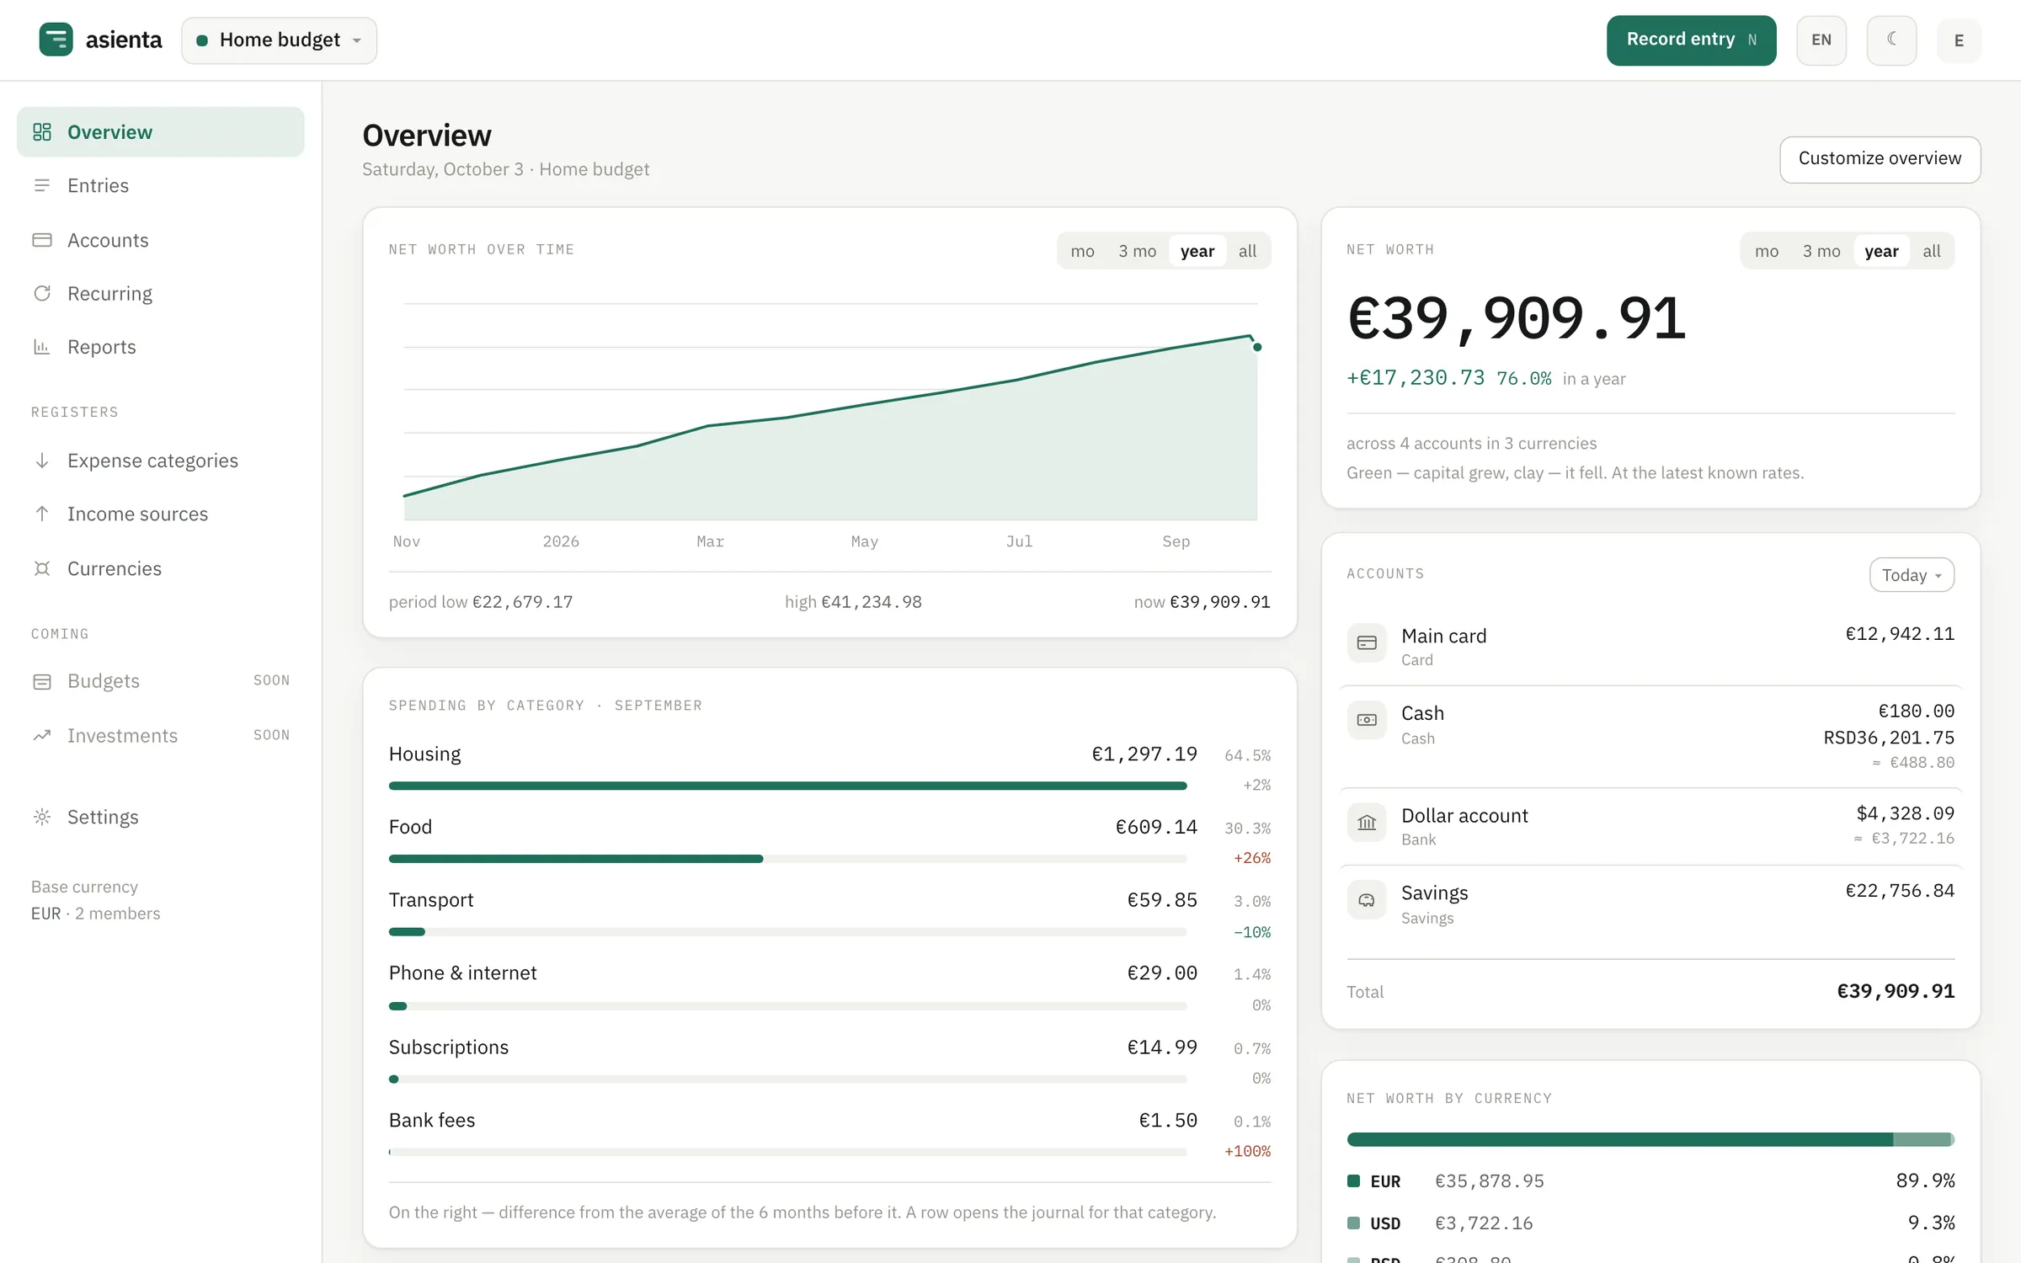This screenshot has height=1263, width=2021.
Task: Click the Record entry button
Action: 1691,40
